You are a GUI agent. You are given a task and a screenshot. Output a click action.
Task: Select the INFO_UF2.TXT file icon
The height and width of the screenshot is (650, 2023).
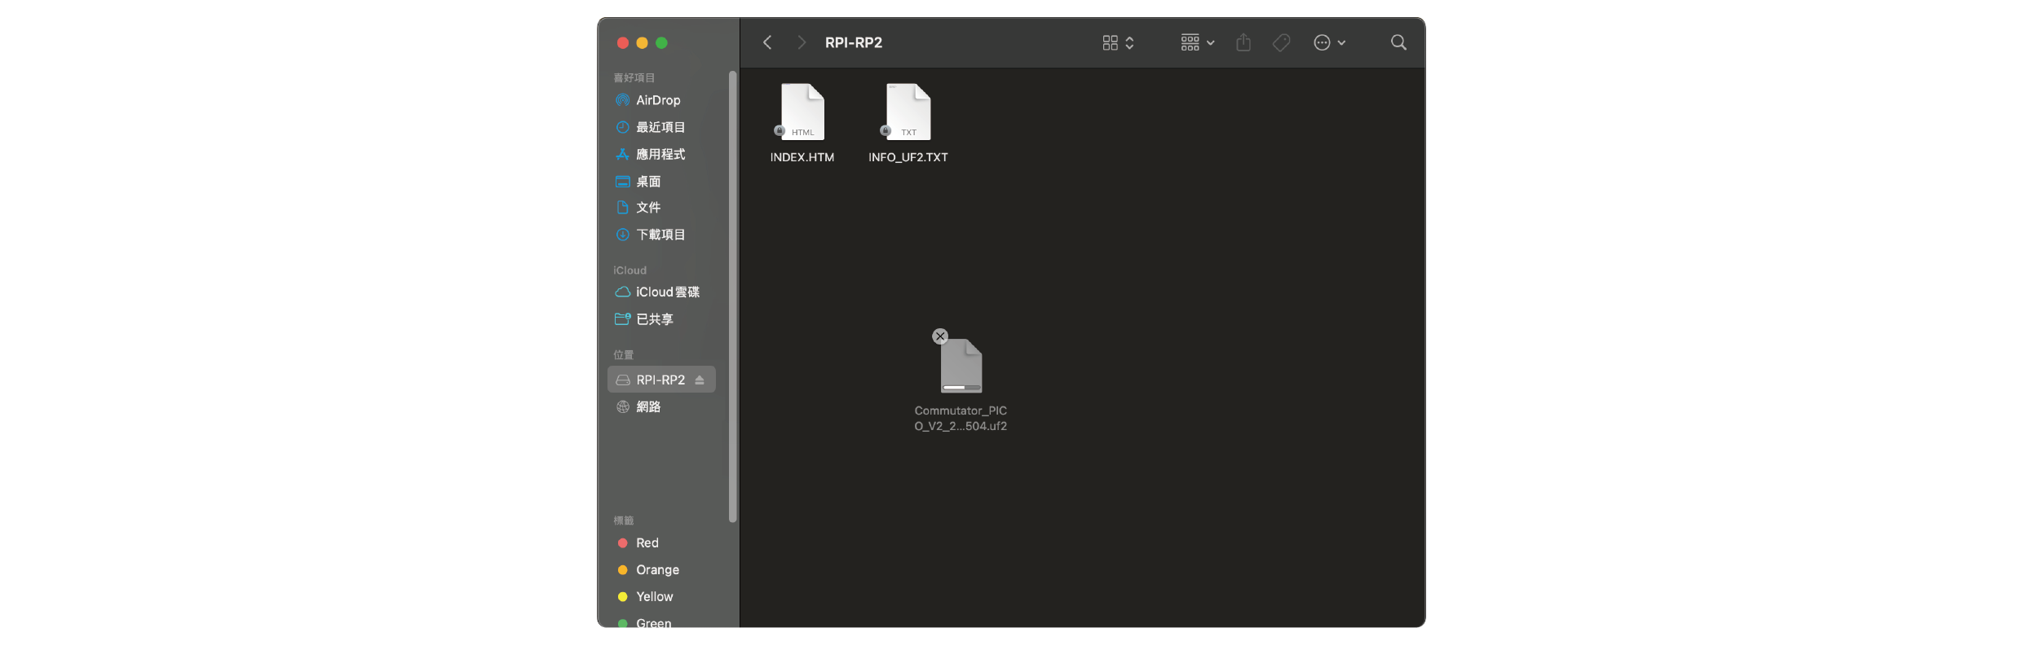(x=908, y=112)
